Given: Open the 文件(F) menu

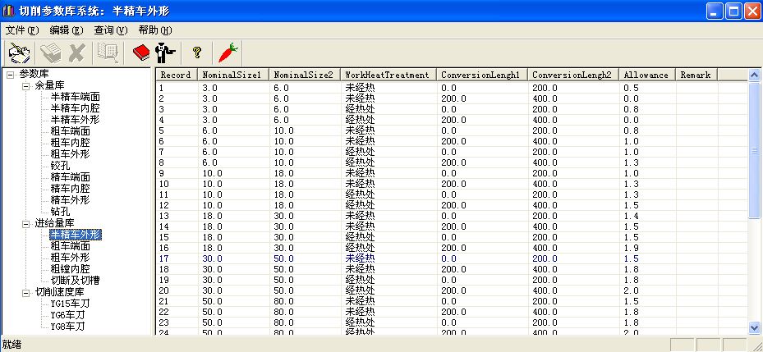Looking at the screenshot, I should coord(22,30).
